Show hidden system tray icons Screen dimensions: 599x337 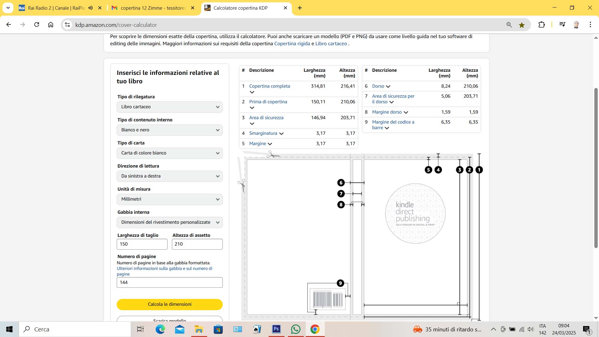(493, 329)
